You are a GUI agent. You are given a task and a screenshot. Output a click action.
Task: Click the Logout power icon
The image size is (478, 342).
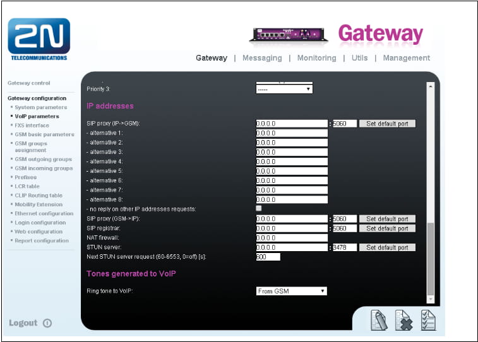pyautogui.click(x=47, y=323)
